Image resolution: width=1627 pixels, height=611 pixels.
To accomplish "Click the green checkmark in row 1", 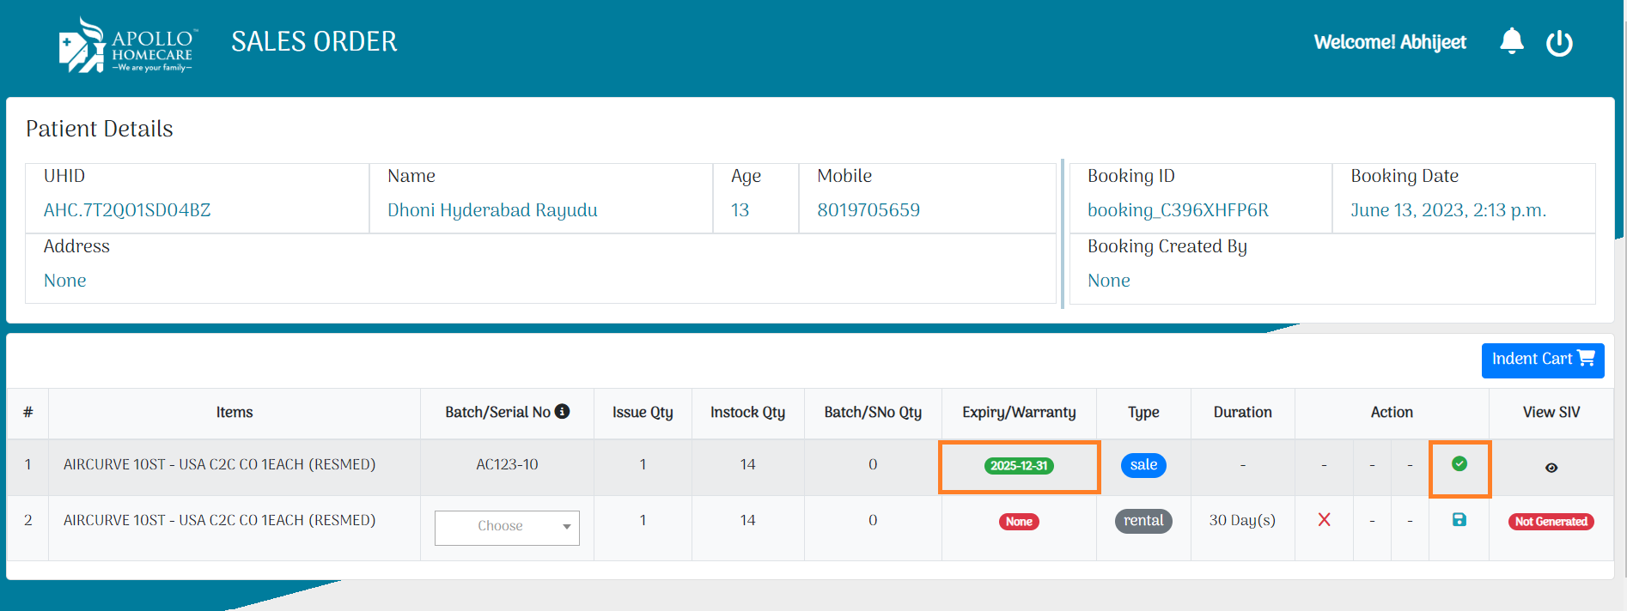I will click(1459, 464).
